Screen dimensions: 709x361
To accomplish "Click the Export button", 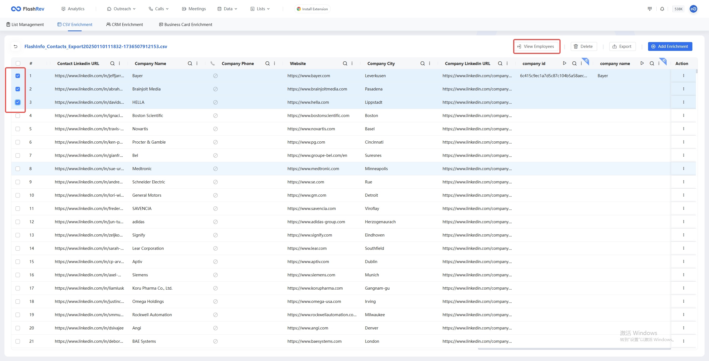I will coord(622,46).
